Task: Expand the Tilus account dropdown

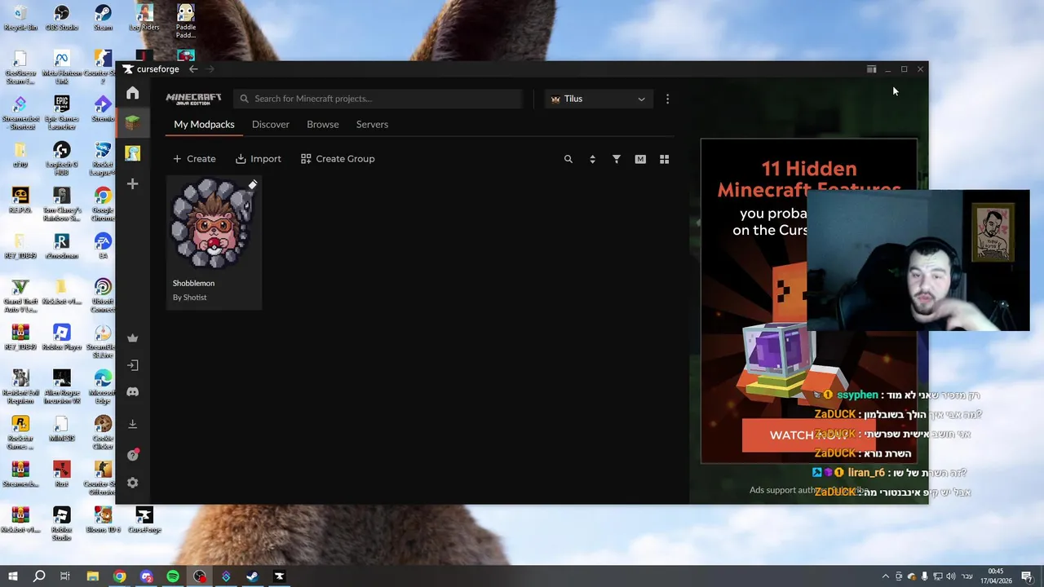Action: (599, 99)
